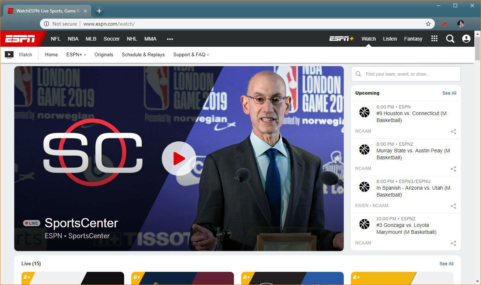Share the Gonzaga vs. Loyola Marymount game
481x285 pixels.
coord(453,243)
